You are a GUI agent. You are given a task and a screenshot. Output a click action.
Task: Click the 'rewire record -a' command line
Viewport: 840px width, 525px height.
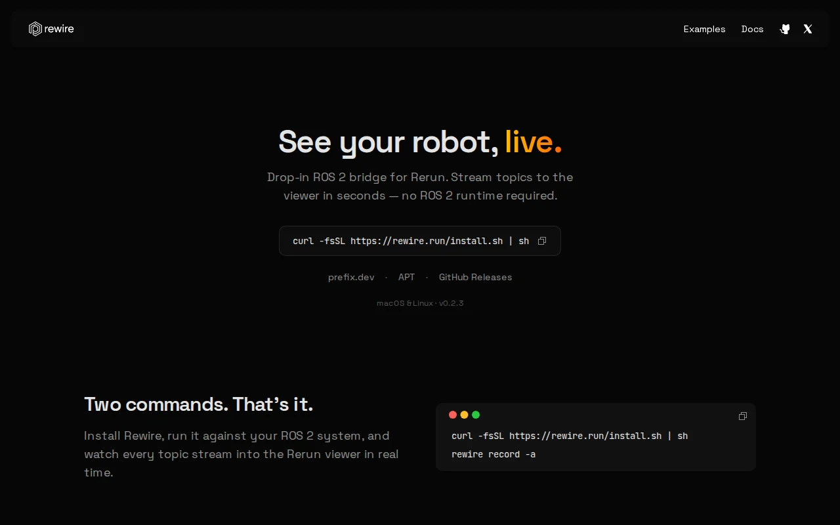[493, 454]
